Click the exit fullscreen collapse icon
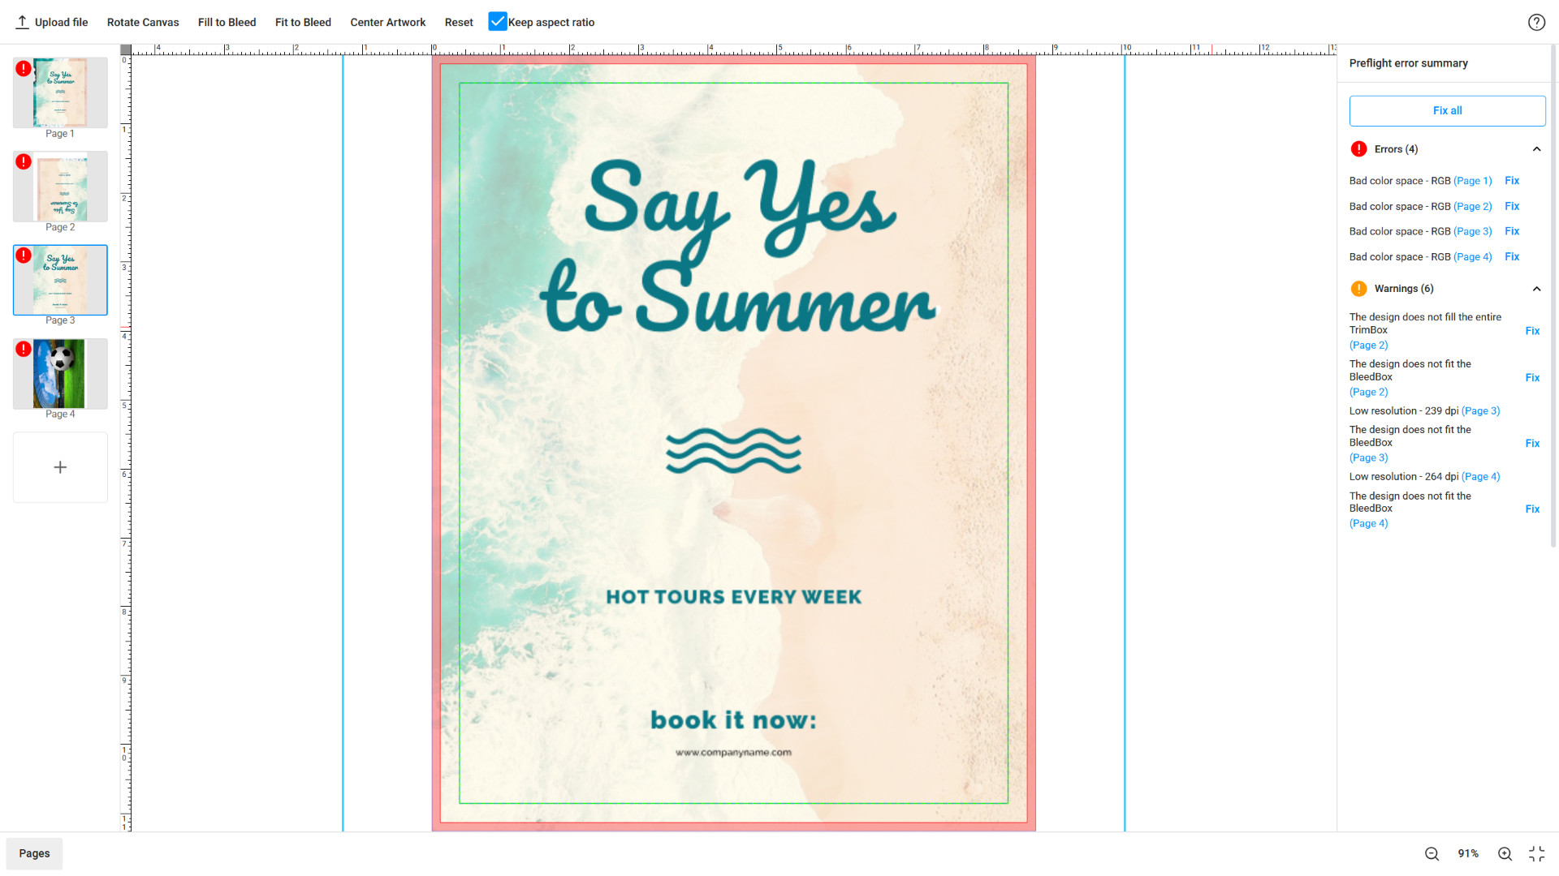Image resolution: width=1559 pixels, height=876 pixels. [1536, 853]
